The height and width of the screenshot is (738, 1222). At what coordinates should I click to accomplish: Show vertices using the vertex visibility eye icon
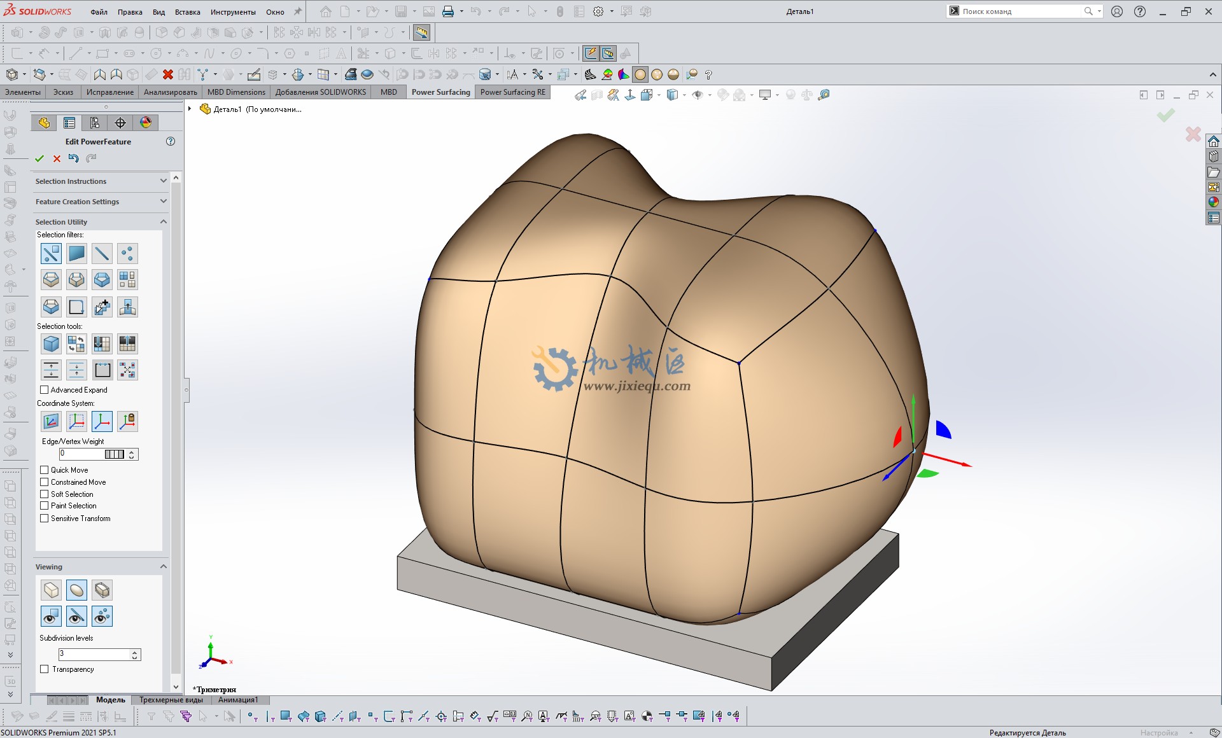102,616
